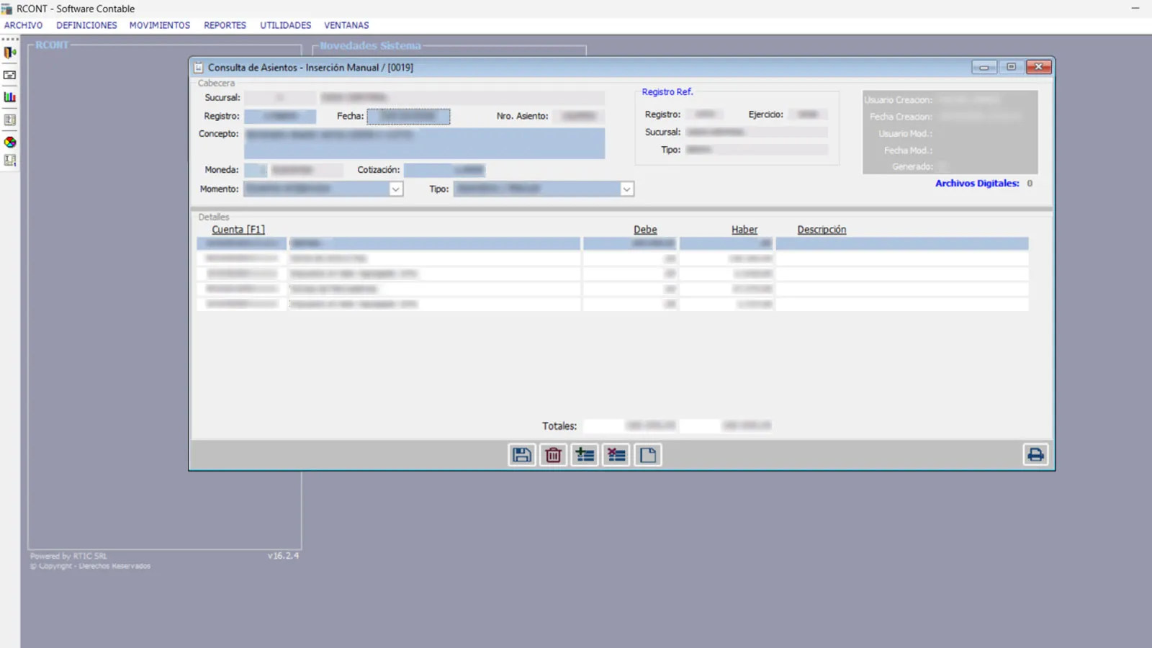Click the Moneda code field
Image resolution: width=1152 pixels, height=648 pixels.
pyautogui.click(x=256, y=171)
